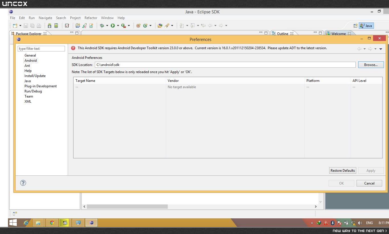Click the New wizard toolbar icon
This screenshot has width=389, height=234.
pos(15,26)
